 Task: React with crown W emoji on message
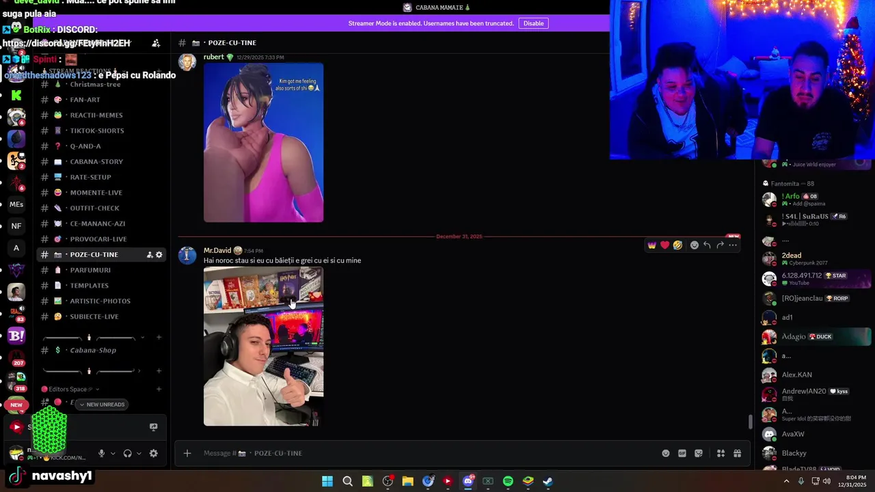tap(652, 245)
